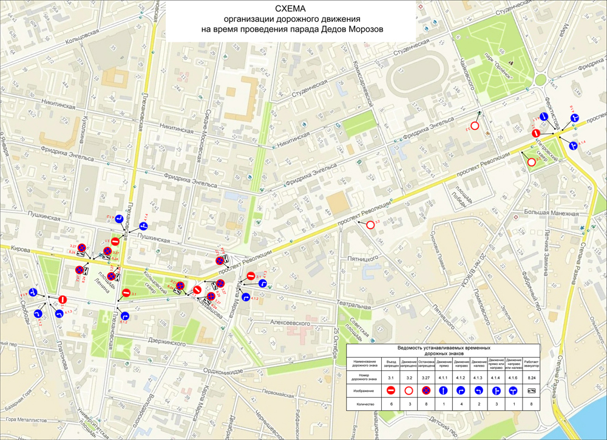Viewport: 607px width, 440px height.
Task: Click the straight-or-right 4.1.4 legend icon
Action: click(497, 390)
